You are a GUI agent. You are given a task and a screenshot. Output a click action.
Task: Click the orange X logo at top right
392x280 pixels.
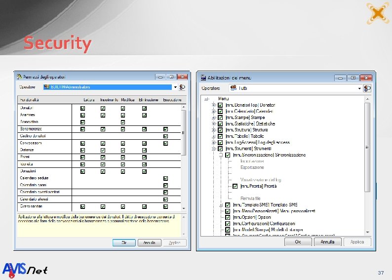coord(378,13)
